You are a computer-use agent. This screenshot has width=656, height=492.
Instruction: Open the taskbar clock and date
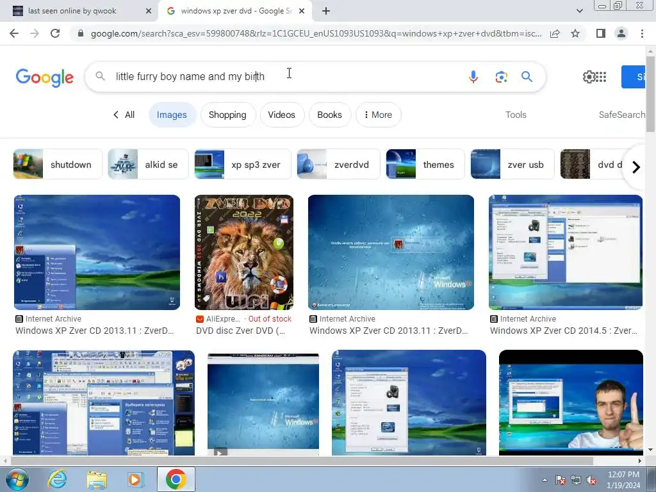click(623, 480)
